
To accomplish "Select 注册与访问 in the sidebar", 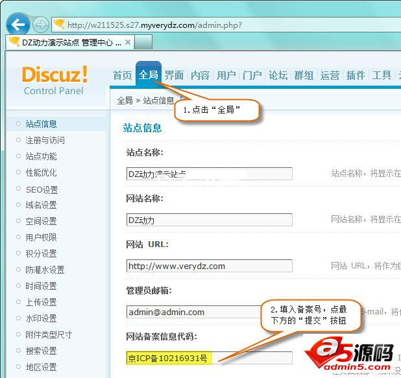I will [45, 140].
